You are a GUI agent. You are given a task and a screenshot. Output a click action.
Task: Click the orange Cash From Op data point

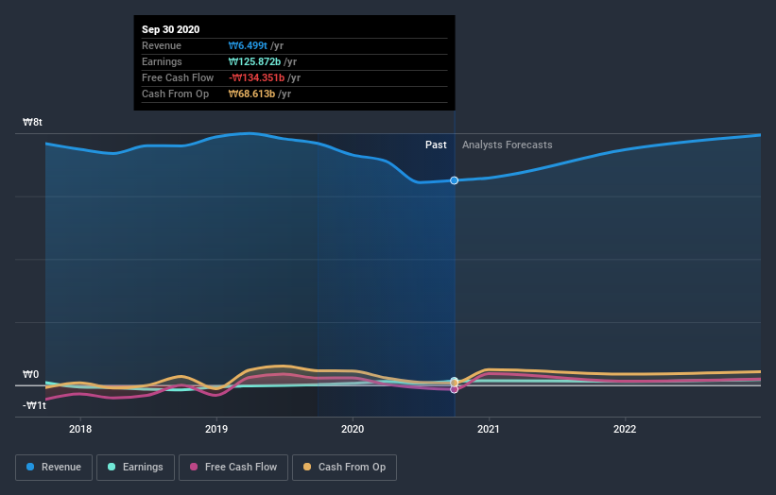coord(455,384)
